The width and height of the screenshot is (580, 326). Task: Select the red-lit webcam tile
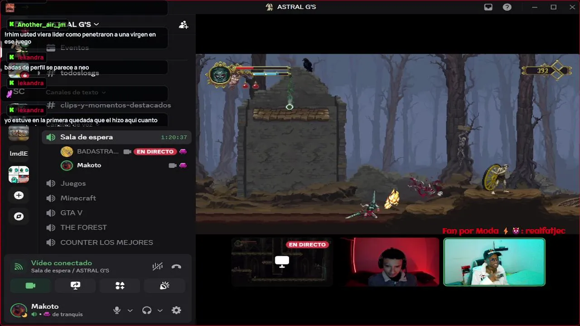(389, 262)
